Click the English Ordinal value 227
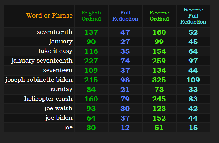Image resolution: width=219 pixels, height=143 pixels. point(91,61)
